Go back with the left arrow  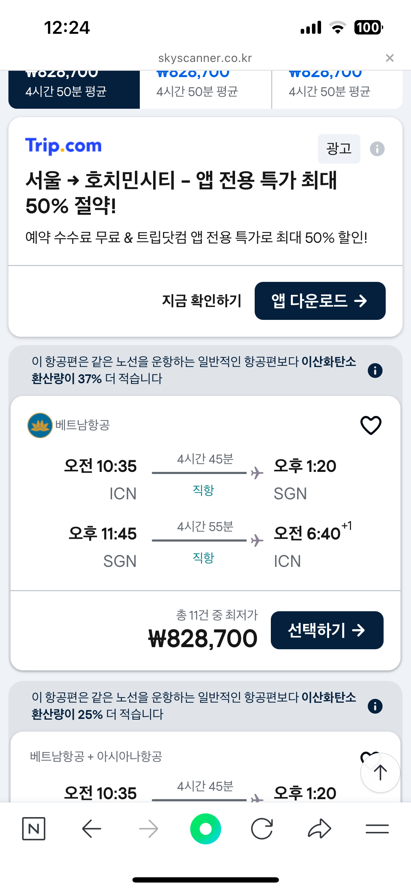point(91,829)
